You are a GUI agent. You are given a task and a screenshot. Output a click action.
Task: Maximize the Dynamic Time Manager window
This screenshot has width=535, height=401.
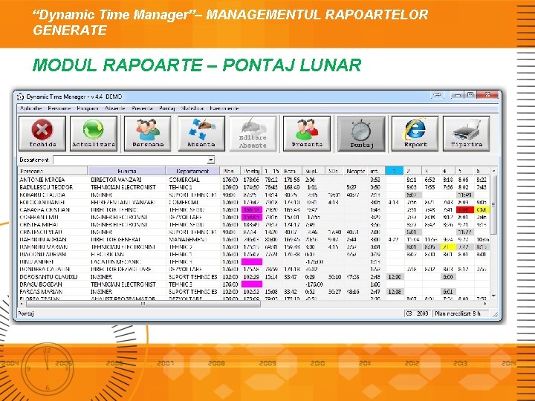[470, 95]
